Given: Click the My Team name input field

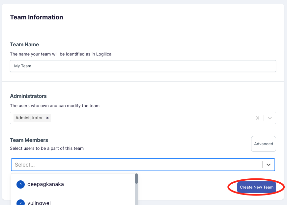Looking at the screenshot, I should [143, 66].
